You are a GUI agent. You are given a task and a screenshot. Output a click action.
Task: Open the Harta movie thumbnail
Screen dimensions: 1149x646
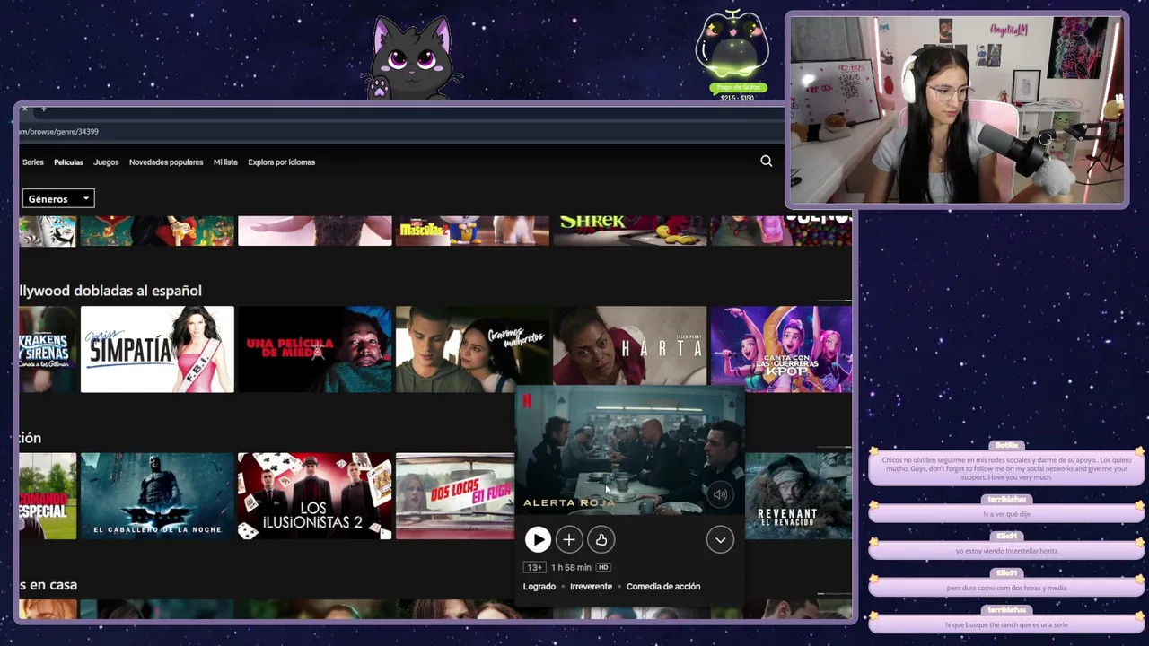point(629,345)
